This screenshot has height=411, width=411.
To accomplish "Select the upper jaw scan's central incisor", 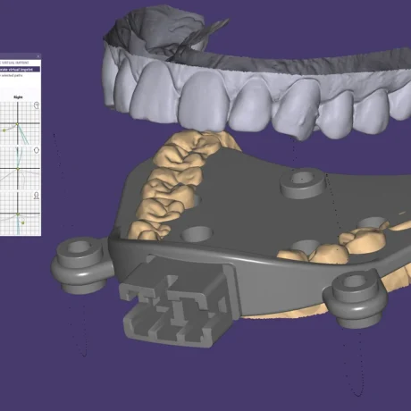I will tap(203, 101).
